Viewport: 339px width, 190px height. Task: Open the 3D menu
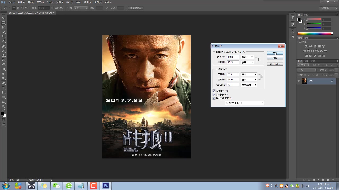tap(79, 2)
